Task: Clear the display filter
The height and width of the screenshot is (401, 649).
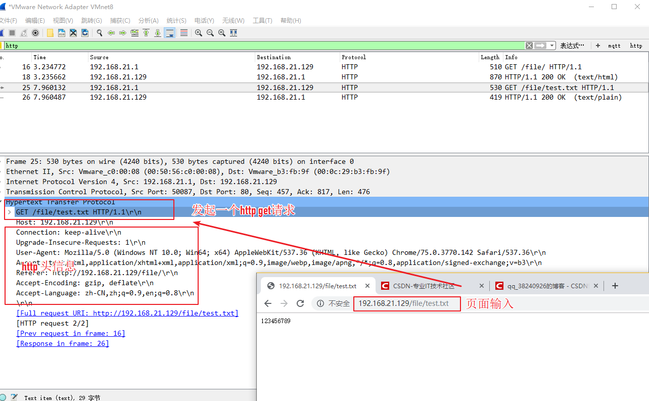Action: click(x=529, y=46)
